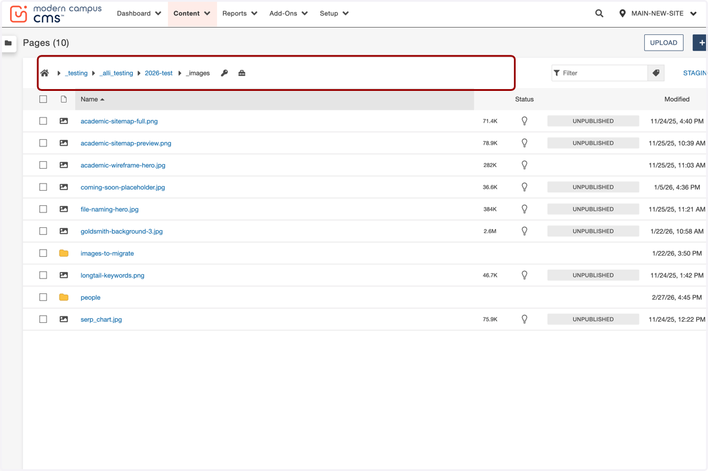Viewport: 708px width, 471px height.
Task: Check the box for serp_chart.jpg
Action: point(43,319)
